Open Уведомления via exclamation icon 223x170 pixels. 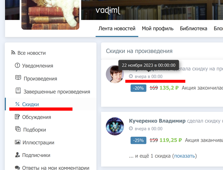[x=17, y=65]
